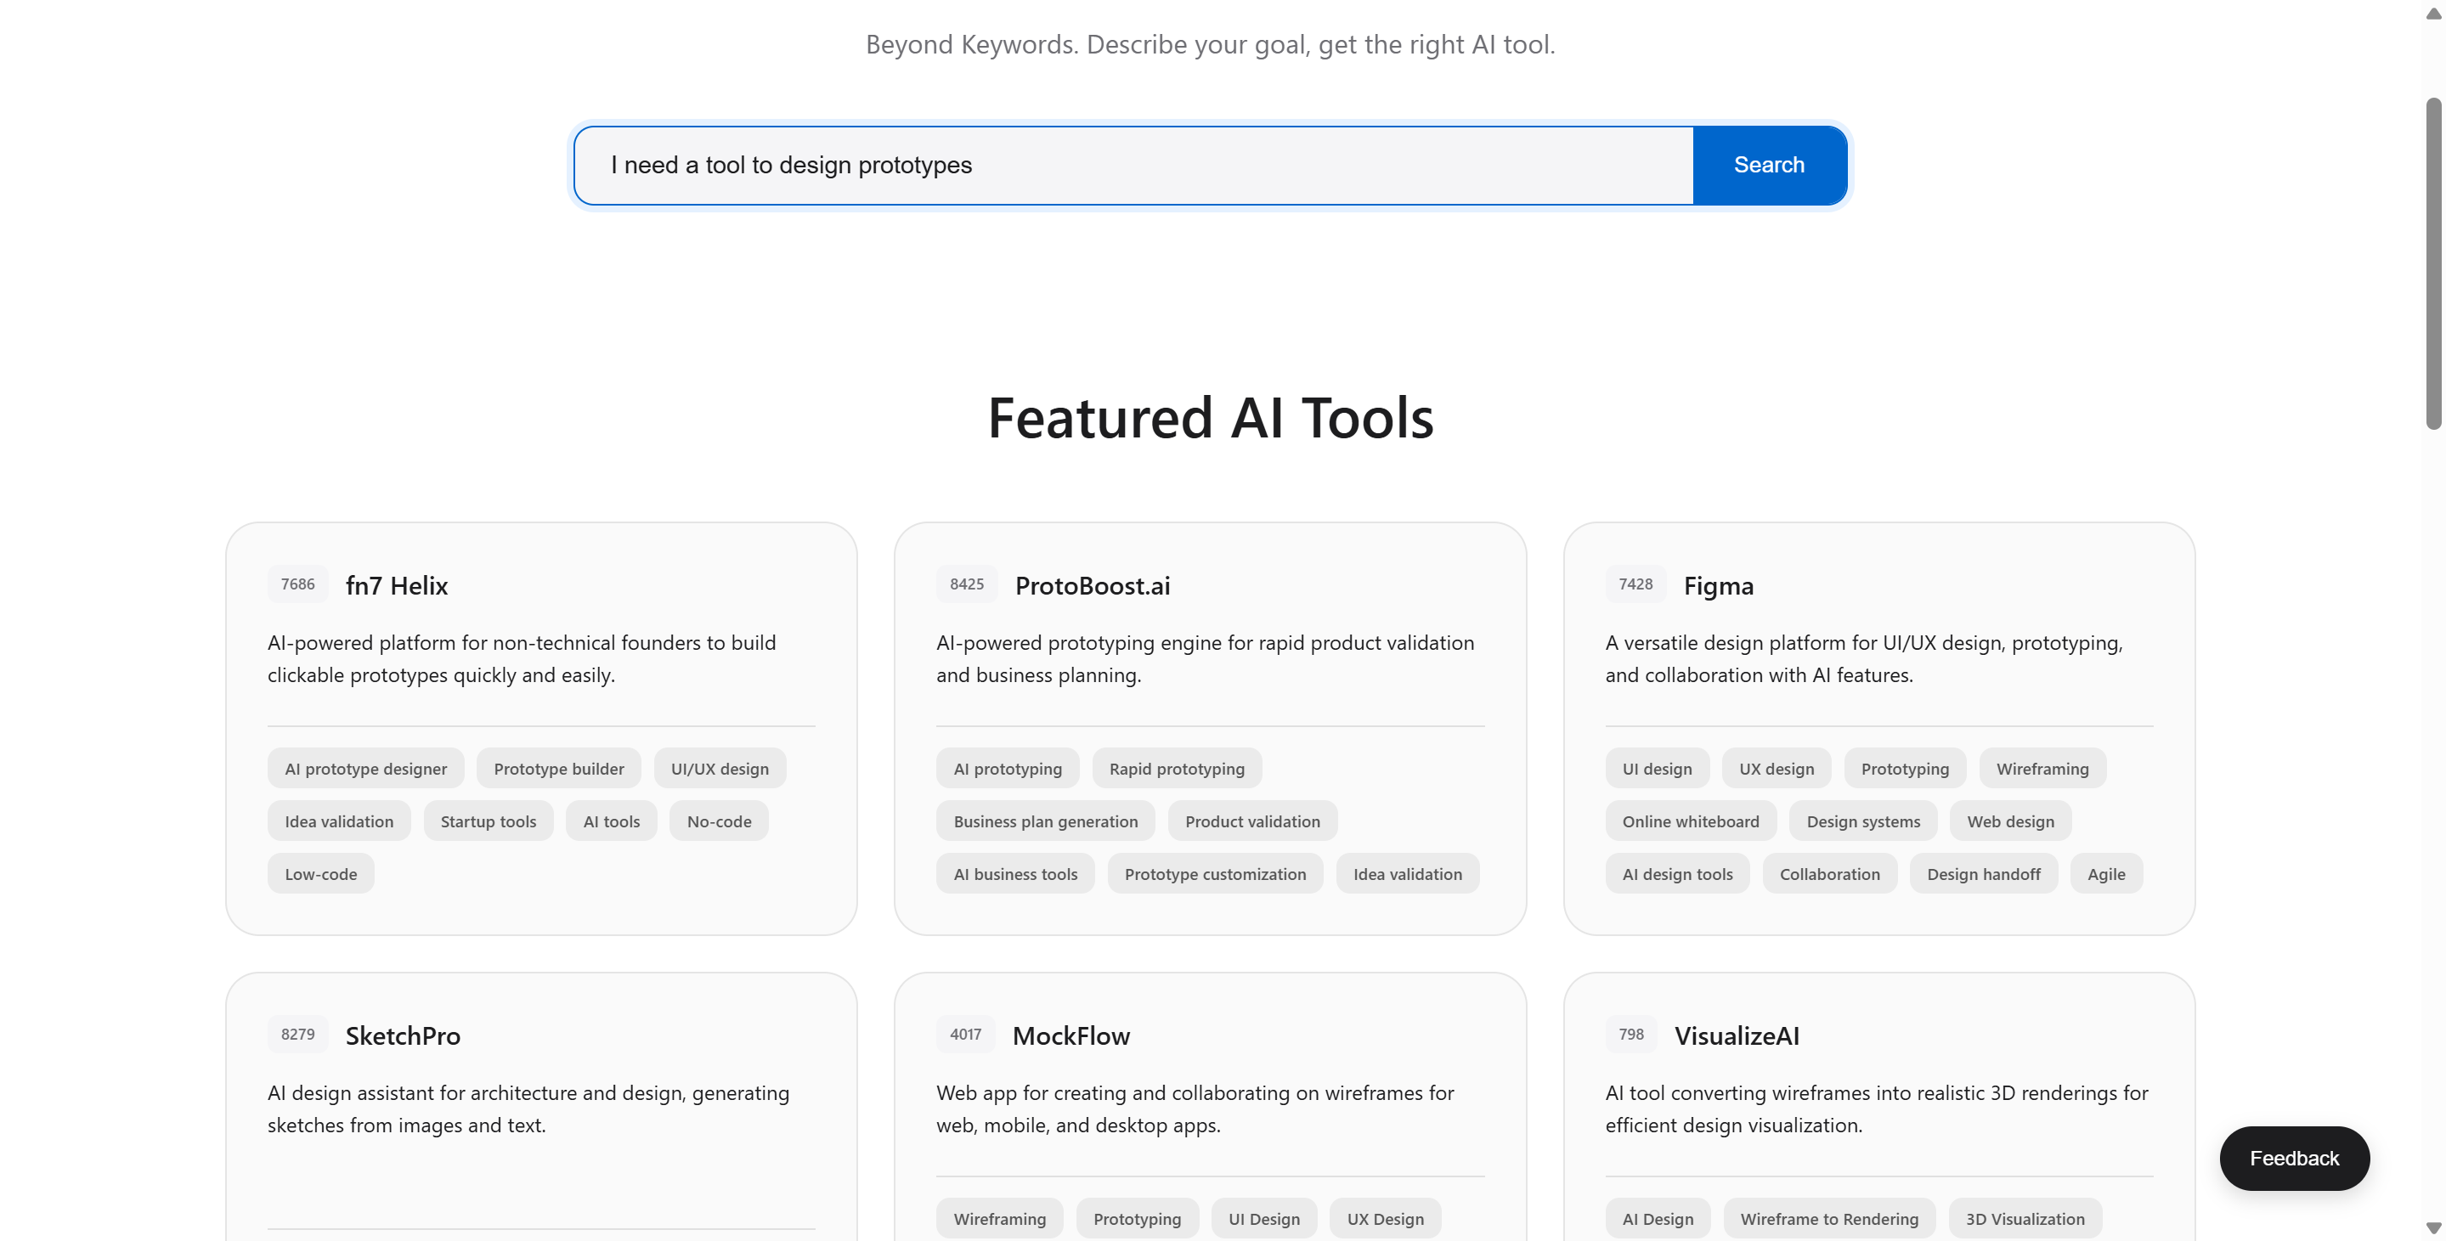2446x1241 pixels.
Task: Select the Business plan generation tag
Action: pyautogui.click(x=1046, y=821)
